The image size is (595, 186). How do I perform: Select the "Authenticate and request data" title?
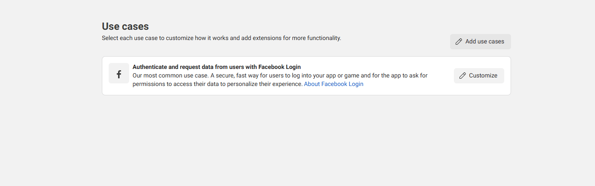coord(217,67)
